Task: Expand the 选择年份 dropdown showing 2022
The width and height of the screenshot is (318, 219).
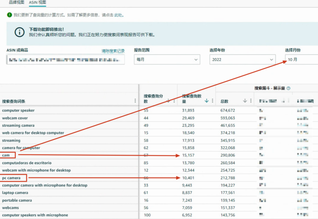Action: click(x=242, y=59)
